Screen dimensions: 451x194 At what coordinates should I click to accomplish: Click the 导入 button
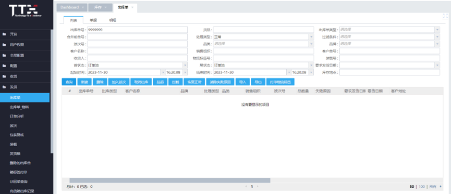[x=242, y=82]
